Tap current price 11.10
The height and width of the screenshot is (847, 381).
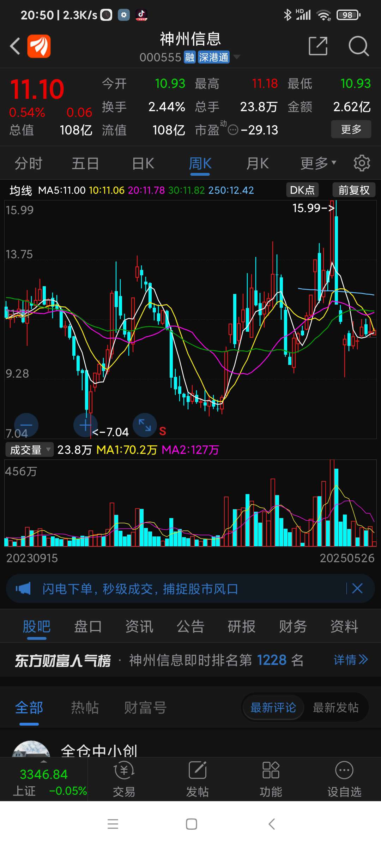point(37,89)
